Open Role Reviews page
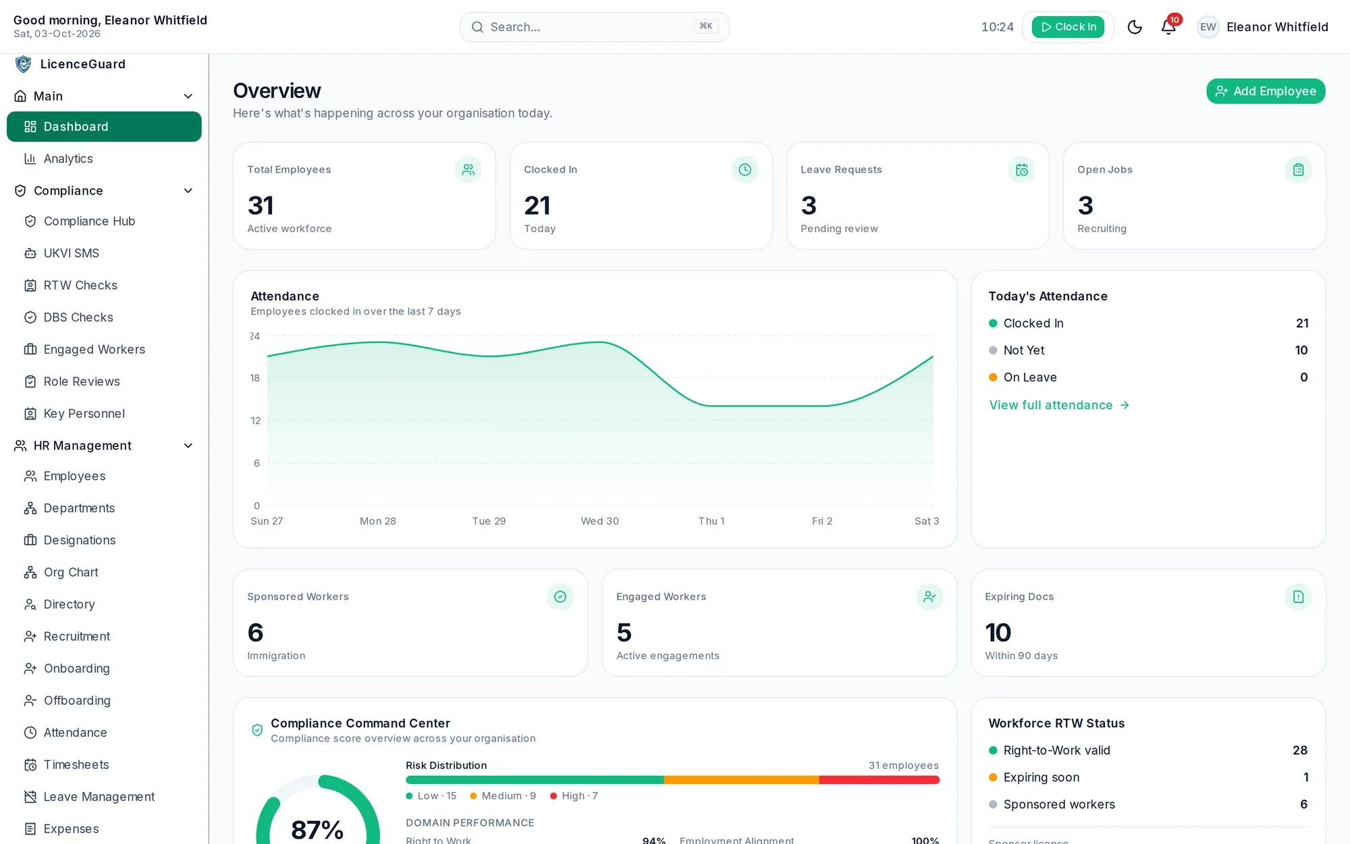Screen dimensions: 1350x844 click(104, 381)
